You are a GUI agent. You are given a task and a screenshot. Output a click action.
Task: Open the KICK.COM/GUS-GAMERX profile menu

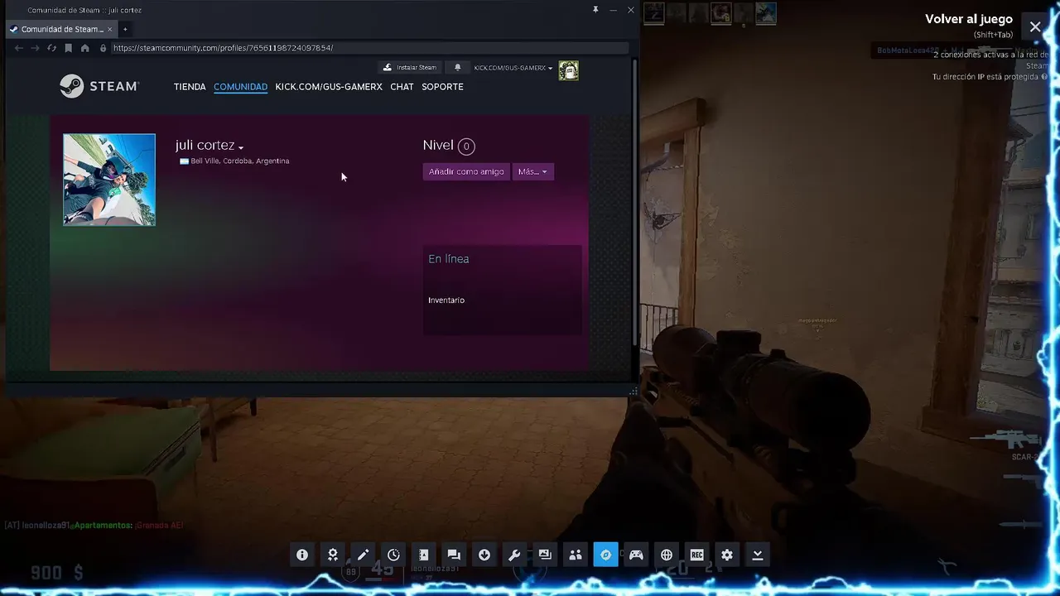click(329, 87)
